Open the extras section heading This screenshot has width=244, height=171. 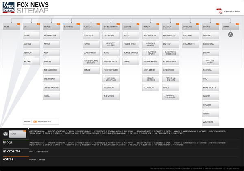[8, 159]
